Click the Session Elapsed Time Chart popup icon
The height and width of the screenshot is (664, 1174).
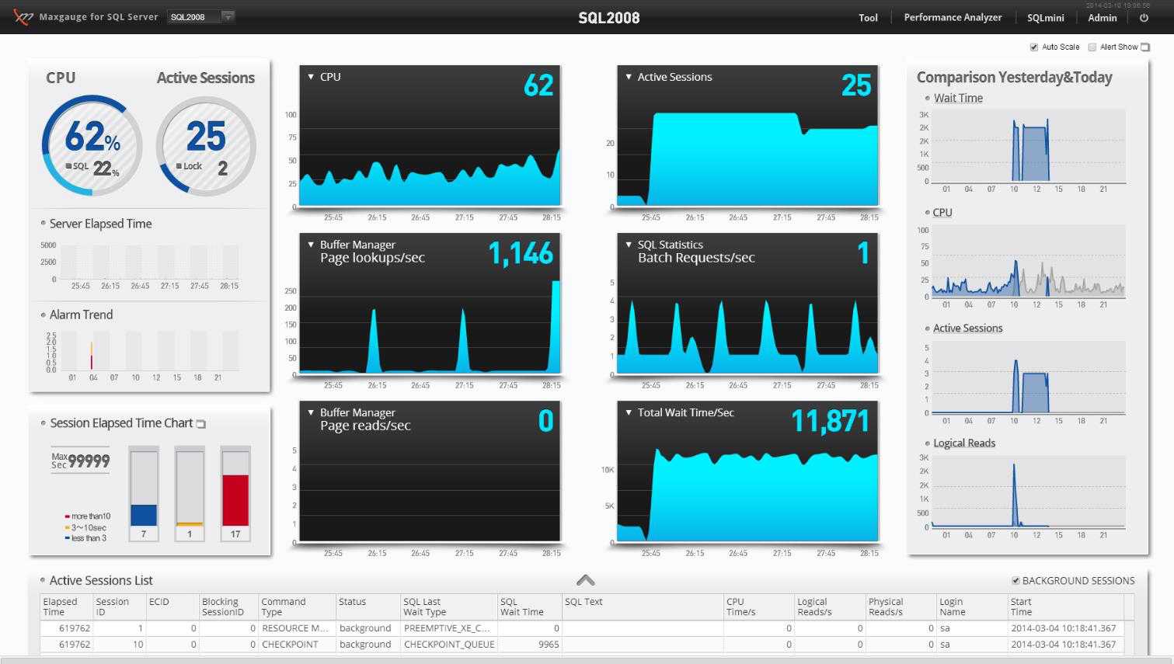click(x=201, y=424)
